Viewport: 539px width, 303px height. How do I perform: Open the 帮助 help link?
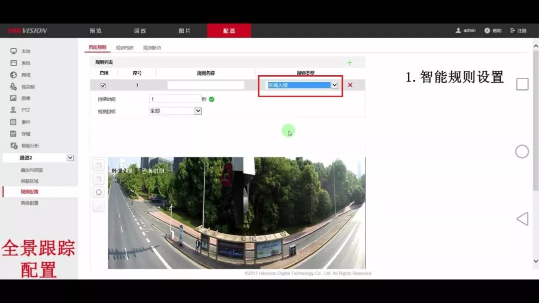click(493, 31)
